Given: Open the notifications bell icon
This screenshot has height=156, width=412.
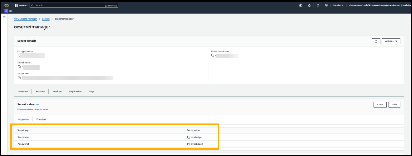Looking at the screenshot, I should pyautogui.click(x=309, y=5).
